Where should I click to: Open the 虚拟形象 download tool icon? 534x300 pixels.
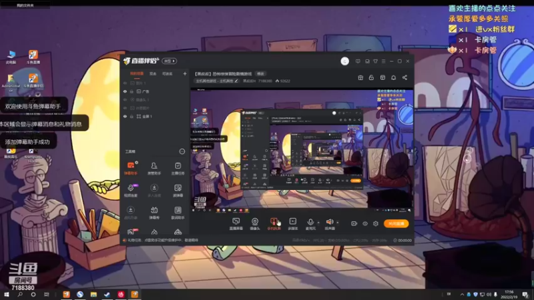[x=130, y=213]
